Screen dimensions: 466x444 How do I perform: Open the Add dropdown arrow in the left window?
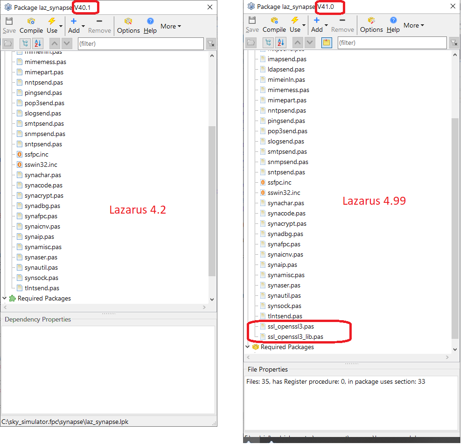[x=83, y=26]
